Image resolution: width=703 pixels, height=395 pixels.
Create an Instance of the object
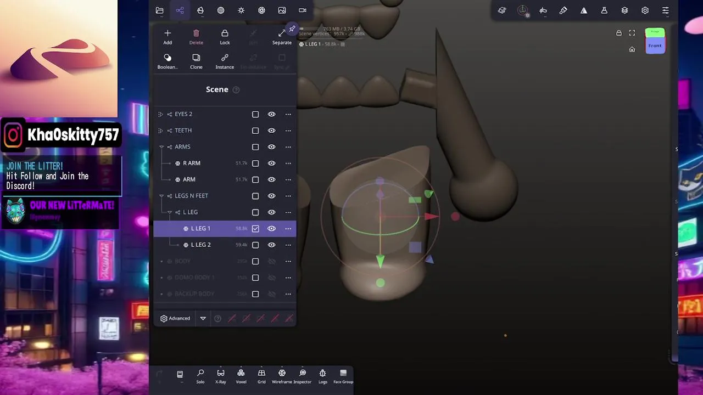[x=225, y=61]
